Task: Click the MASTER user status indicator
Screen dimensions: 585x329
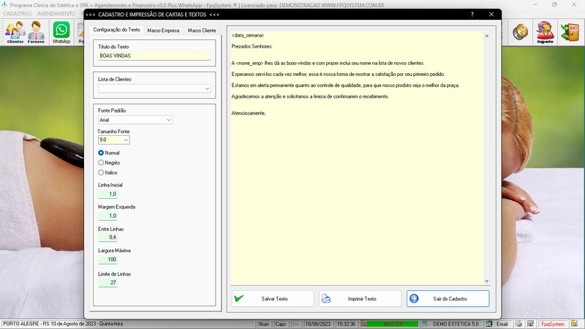Action: 393,324
